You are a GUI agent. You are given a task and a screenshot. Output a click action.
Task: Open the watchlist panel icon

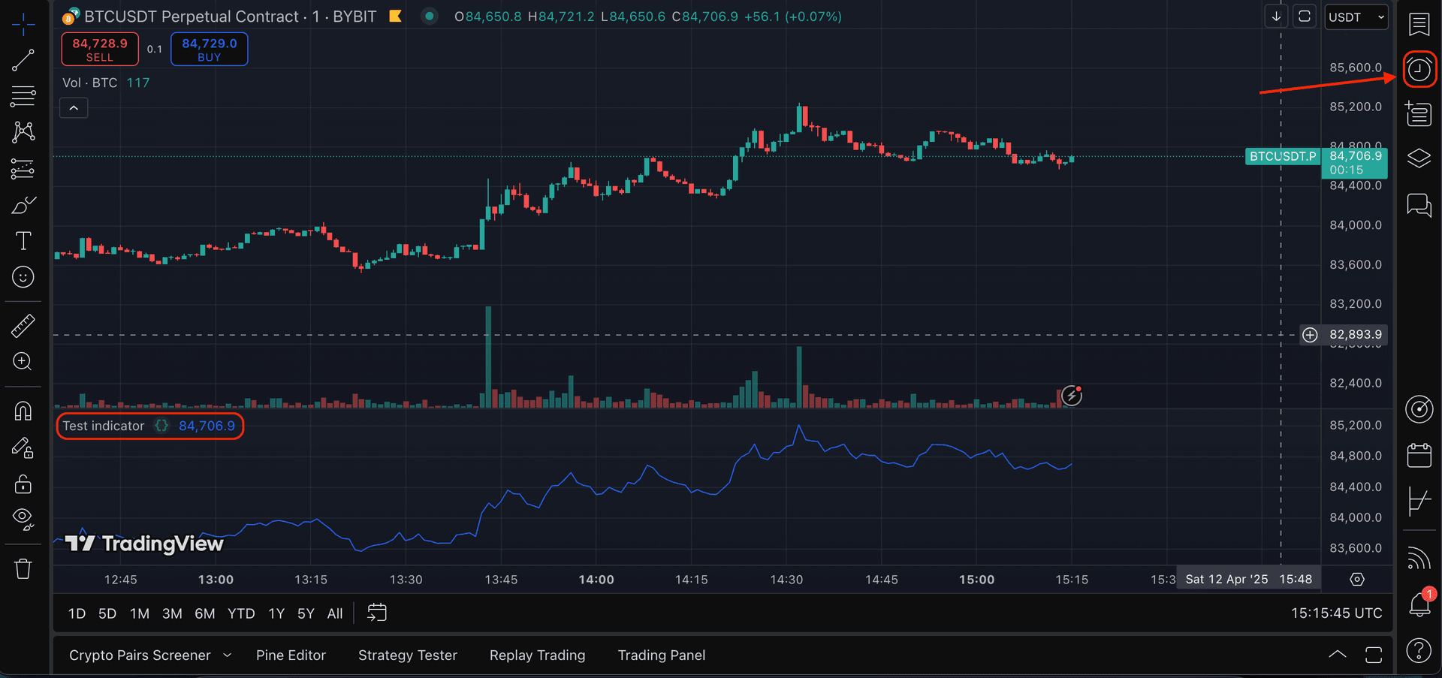pyautogui.click(x=1419, y=25)
